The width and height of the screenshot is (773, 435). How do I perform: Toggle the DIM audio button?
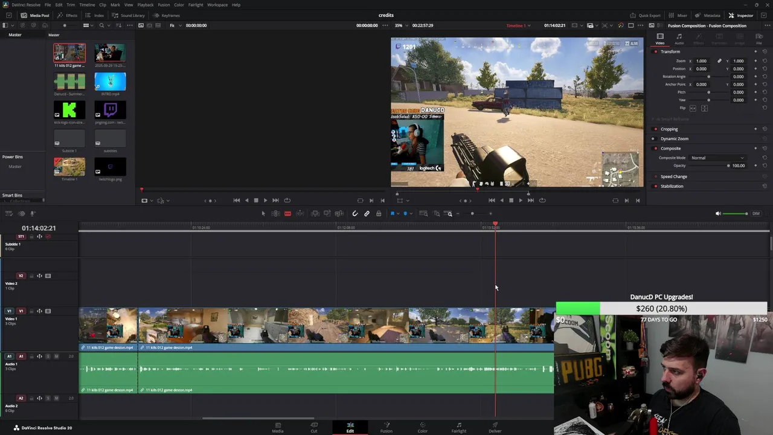click(756, 213)
